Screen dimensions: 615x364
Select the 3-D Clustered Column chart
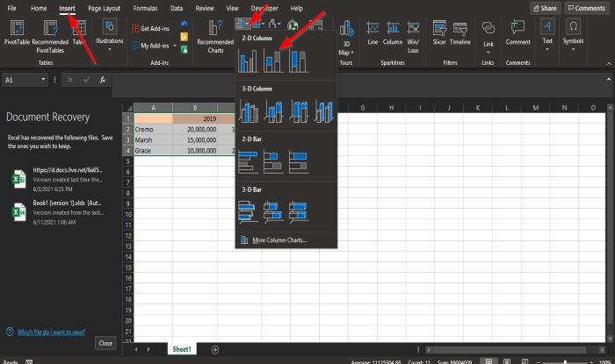pos(249,111)
